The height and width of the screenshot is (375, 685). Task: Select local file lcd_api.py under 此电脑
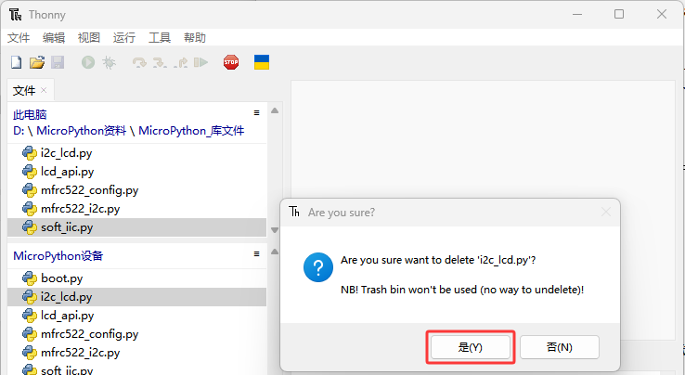pyautogui.click(x=136, y=172)
